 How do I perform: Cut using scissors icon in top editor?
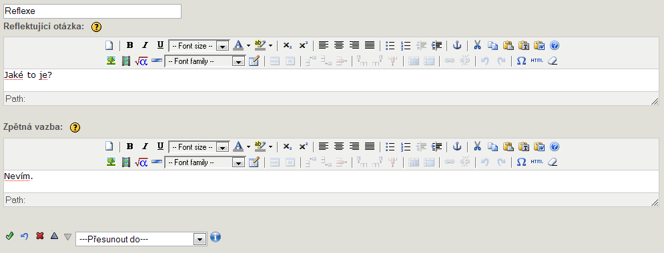click(x=477, y=45)
